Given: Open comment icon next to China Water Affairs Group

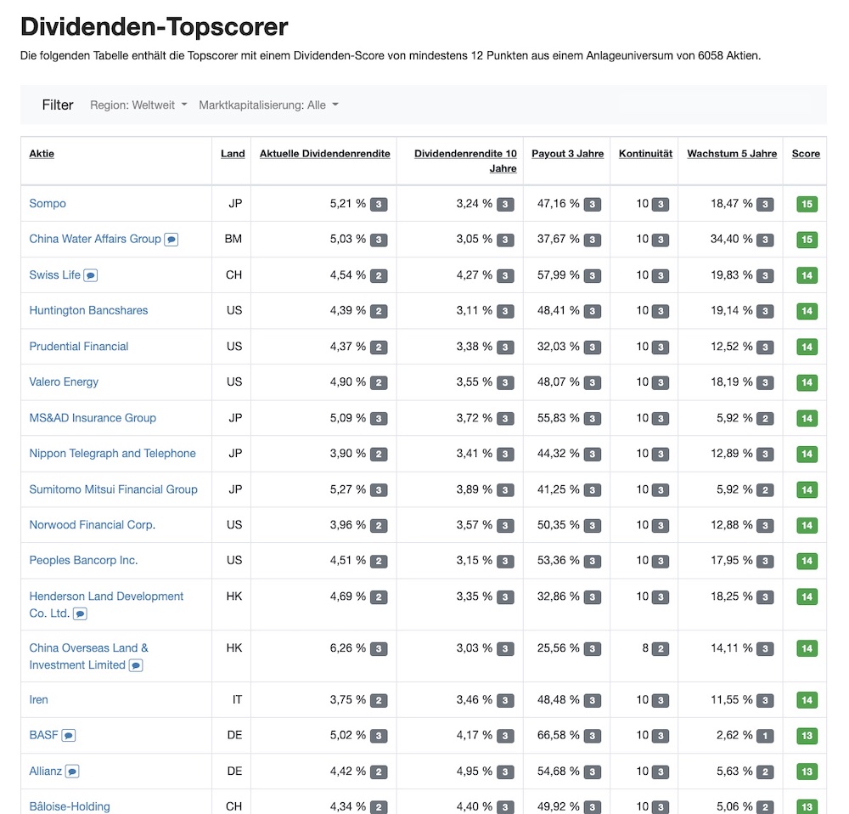Looking at the screenshot, I should pos(171,240).
